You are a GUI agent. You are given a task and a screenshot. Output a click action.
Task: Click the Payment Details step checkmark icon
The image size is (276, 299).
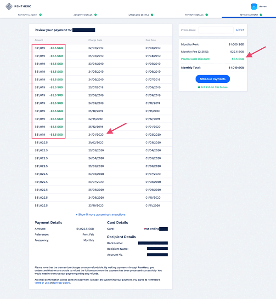[206, 15]
